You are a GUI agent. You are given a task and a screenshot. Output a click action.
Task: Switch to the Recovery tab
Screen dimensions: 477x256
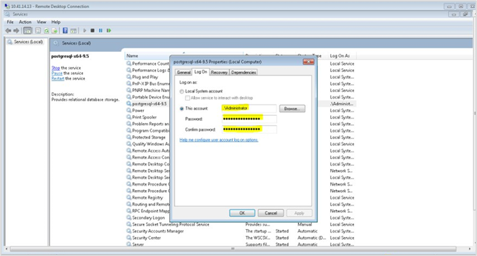tap(219, 72)
